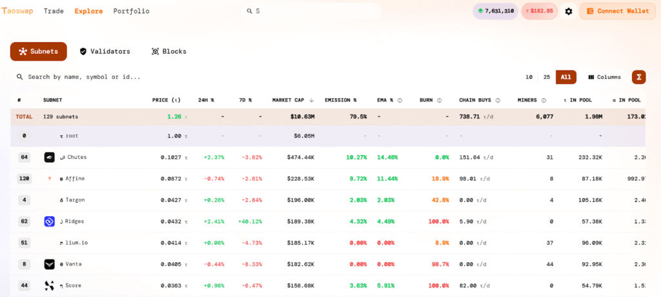
Task: Click the info icon beside BURN
Action: click(440, 100)
